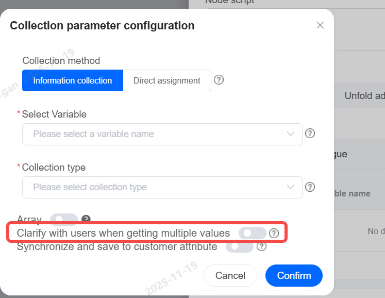385x298 pixels.
Task: Close the Collection parameter configuration dialog
Action: [320, 25]
